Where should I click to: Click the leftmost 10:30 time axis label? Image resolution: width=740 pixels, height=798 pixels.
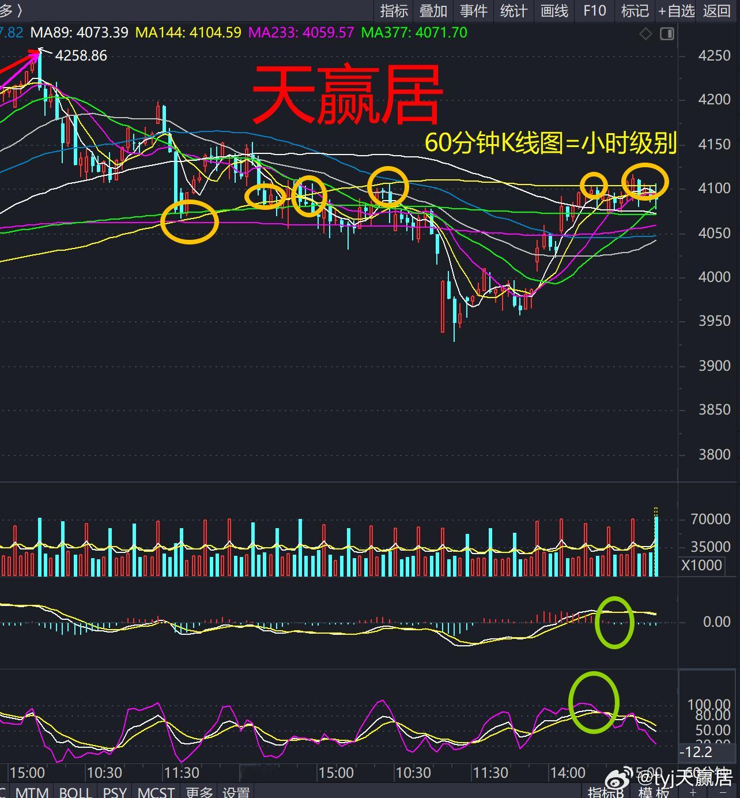coord(104,772)
